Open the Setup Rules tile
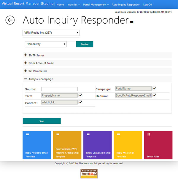 tap(158, 145)
